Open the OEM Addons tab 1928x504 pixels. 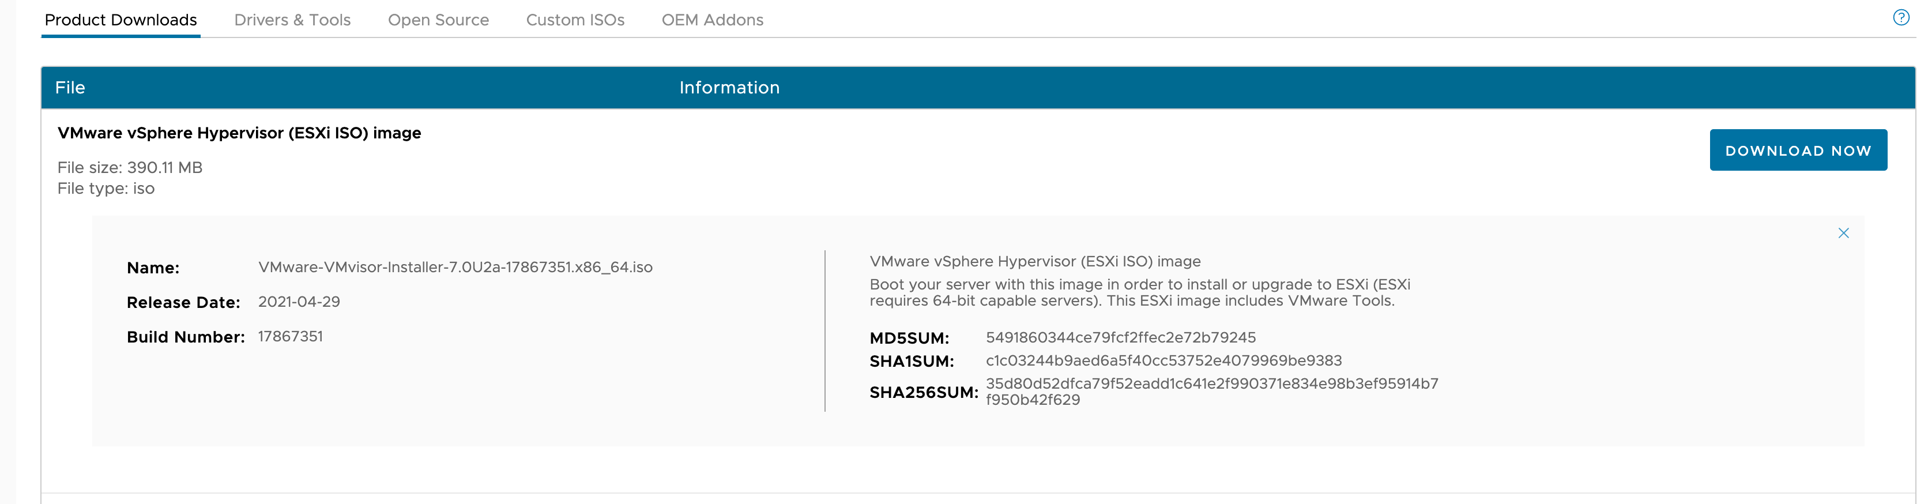[x=712, y=20]
